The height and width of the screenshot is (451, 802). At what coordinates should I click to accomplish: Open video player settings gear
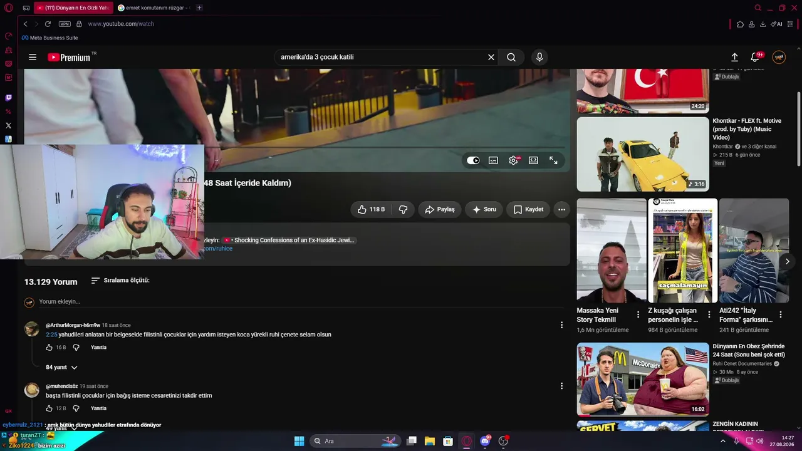point(514,160)
